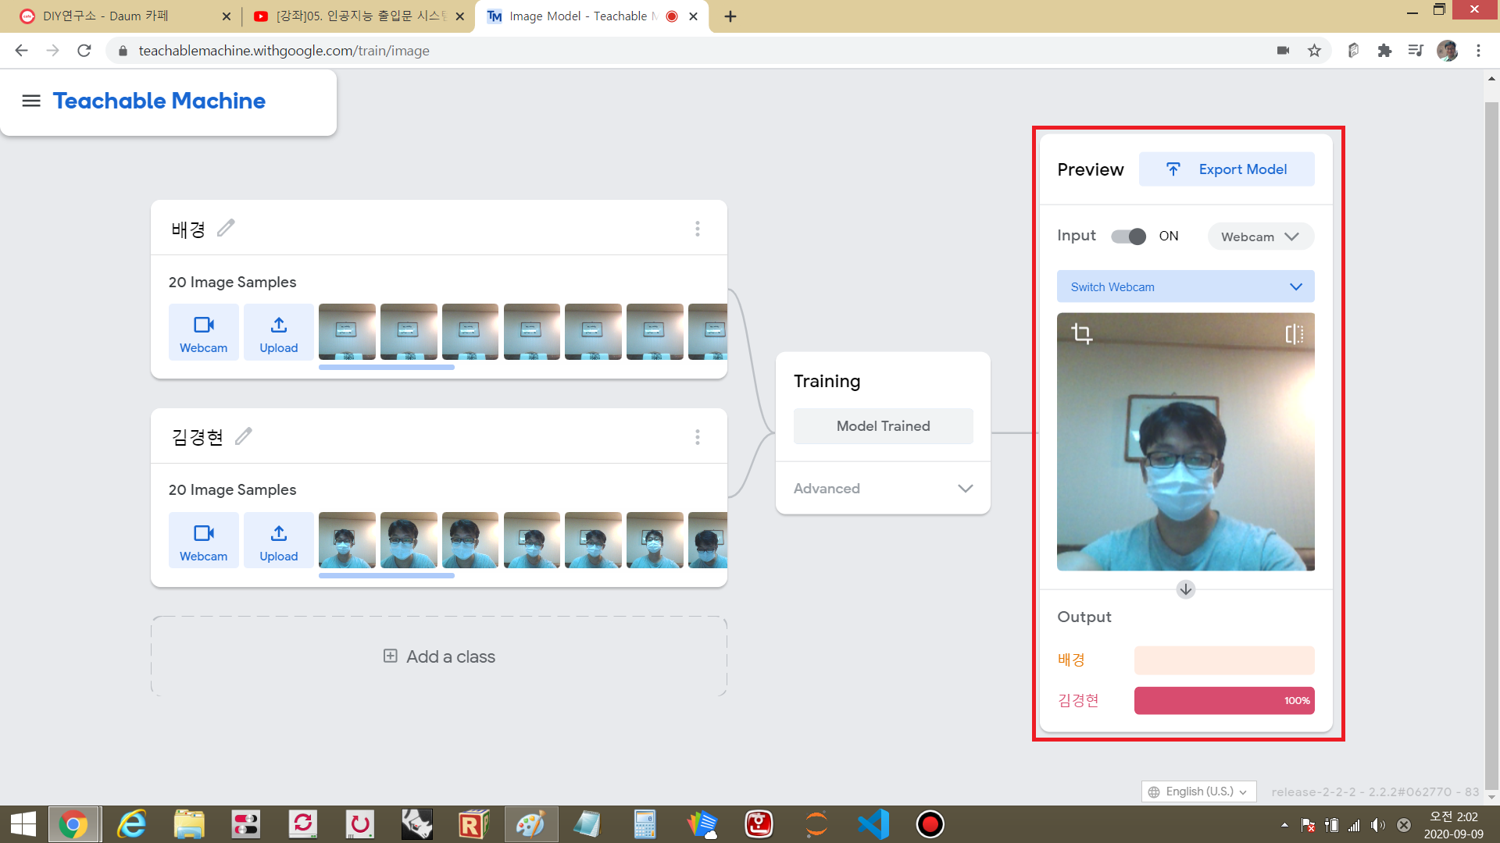Click the Export Model button
Image resolution: width=1500 pixels, height=843 pixels.
pos(1227,169)
